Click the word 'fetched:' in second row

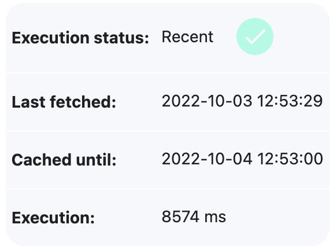(x=83, y=102)
